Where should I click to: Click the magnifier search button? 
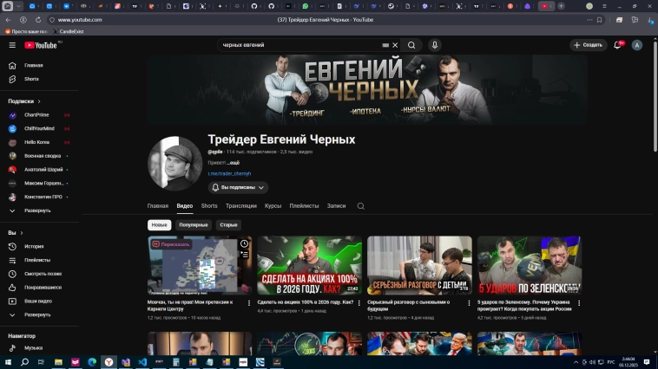[x=411, y=45]
